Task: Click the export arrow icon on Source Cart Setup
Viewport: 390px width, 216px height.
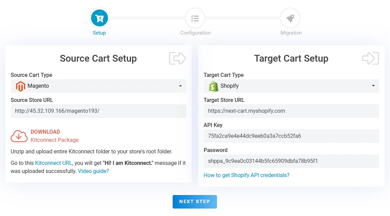Action: coord(177,58)
